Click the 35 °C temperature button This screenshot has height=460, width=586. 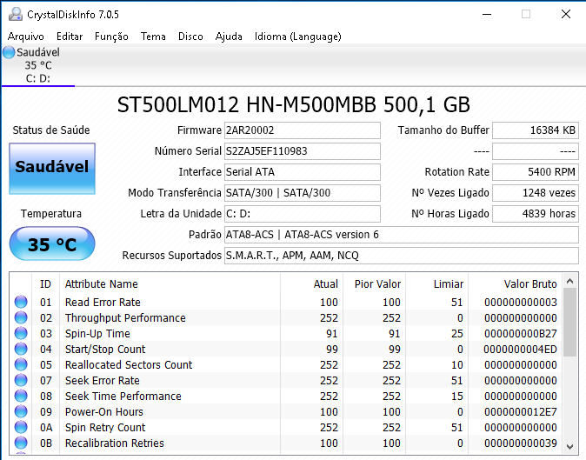click(52, 243)
